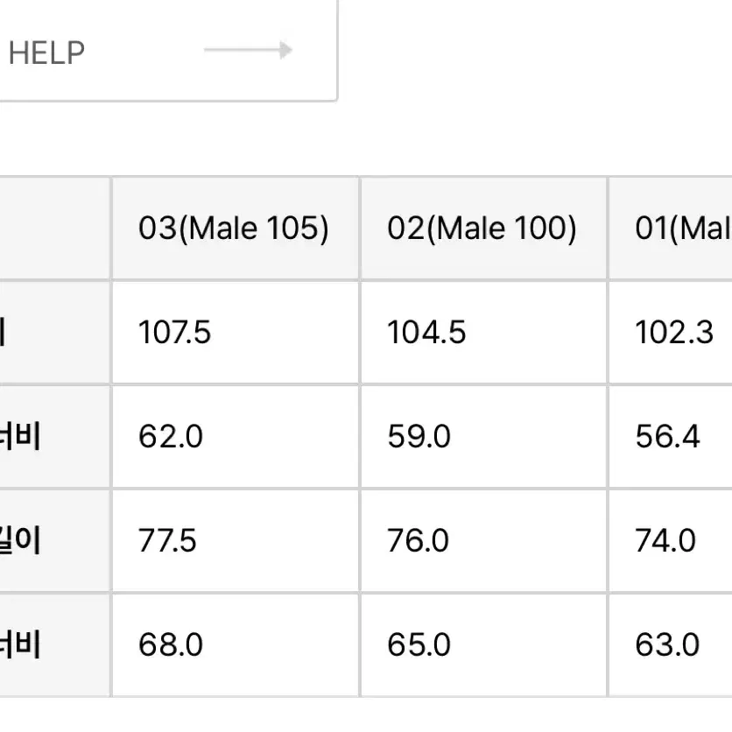Click the 77.5 cell
732x732 pixels.
tap(236, 541)
